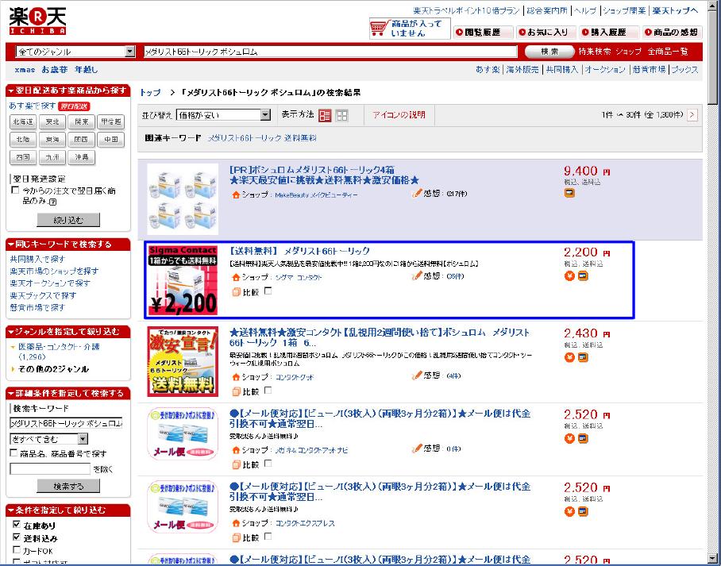The image size is (721, 566).
Task: Collapse 詳細条件を指定して検索する section
Action: (x=68, y=393)
